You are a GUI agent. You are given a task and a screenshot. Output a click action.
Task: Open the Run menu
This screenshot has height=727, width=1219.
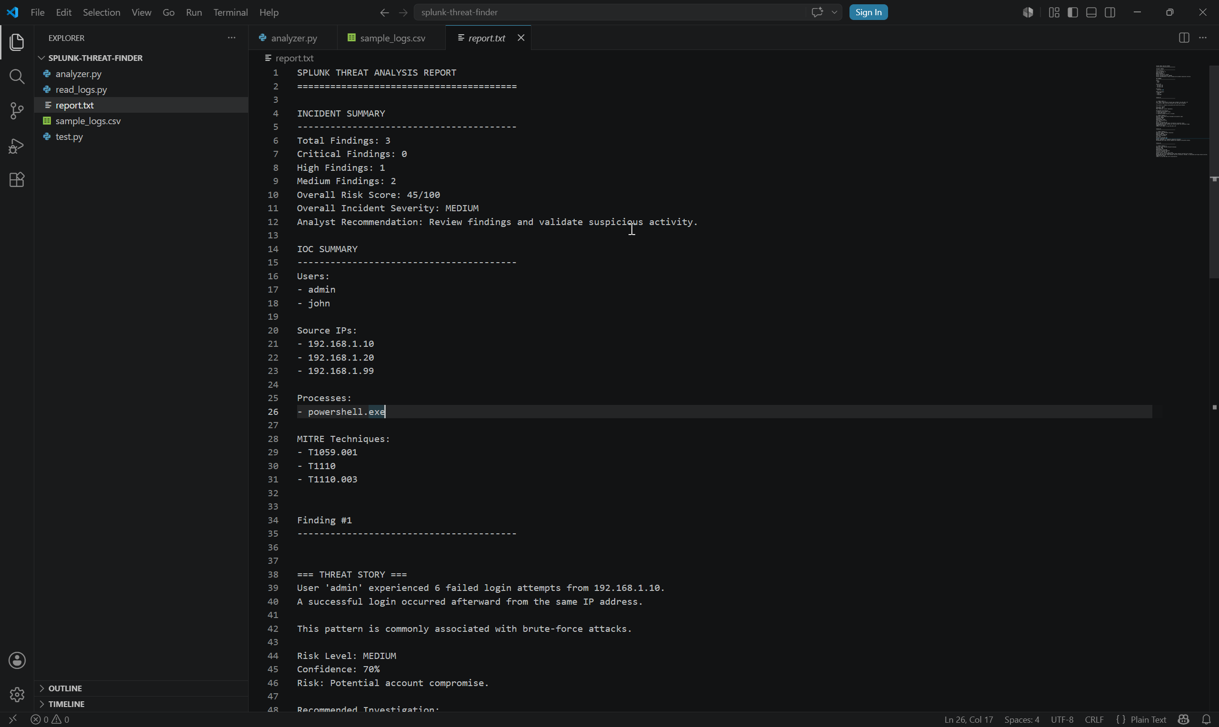click(194, 12)
